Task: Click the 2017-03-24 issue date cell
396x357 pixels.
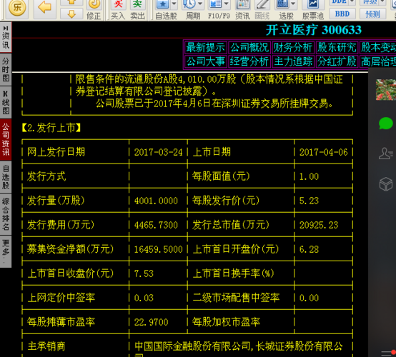Action: click(x=159, y=152)
